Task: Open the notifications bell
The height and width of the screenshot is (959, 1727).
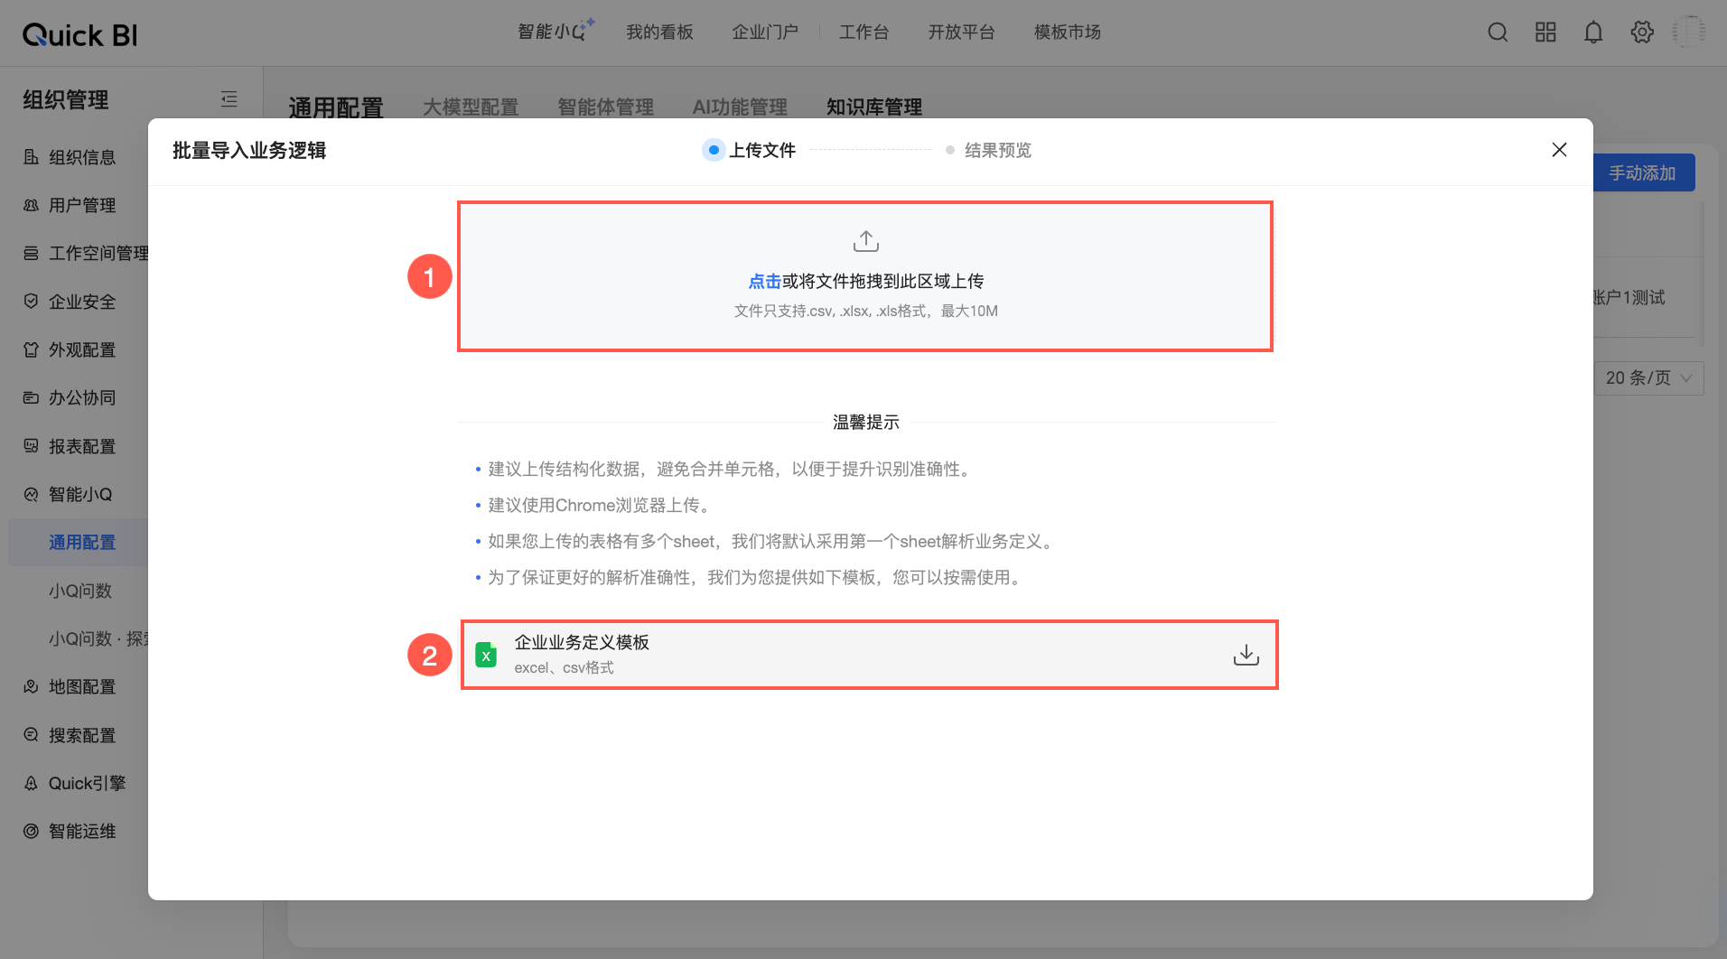Action: click(x=1593, y=33)
